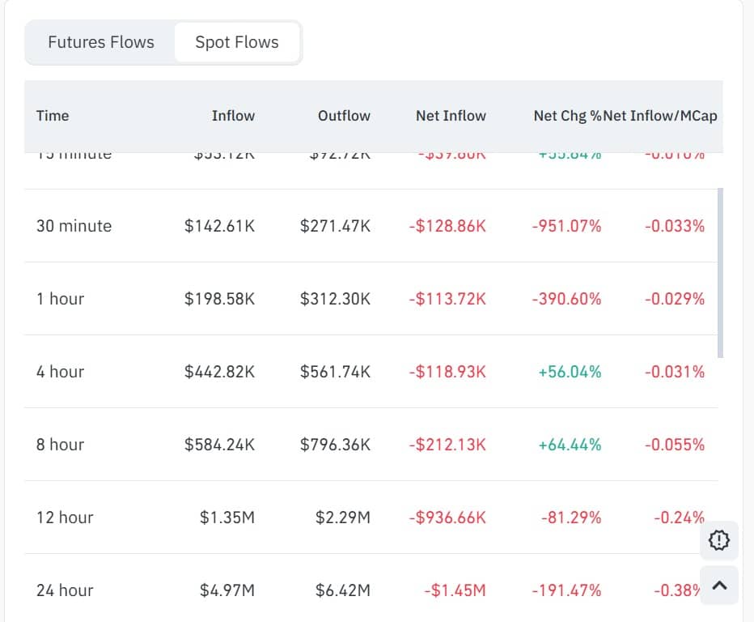
Task: Sort by the Inflow column header
Action: [x=233, y=115]
